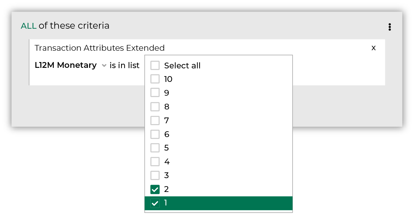Click the 'Transaction Attributes Extended' heading text
This screenshot has width=414, height=222.
100,48
